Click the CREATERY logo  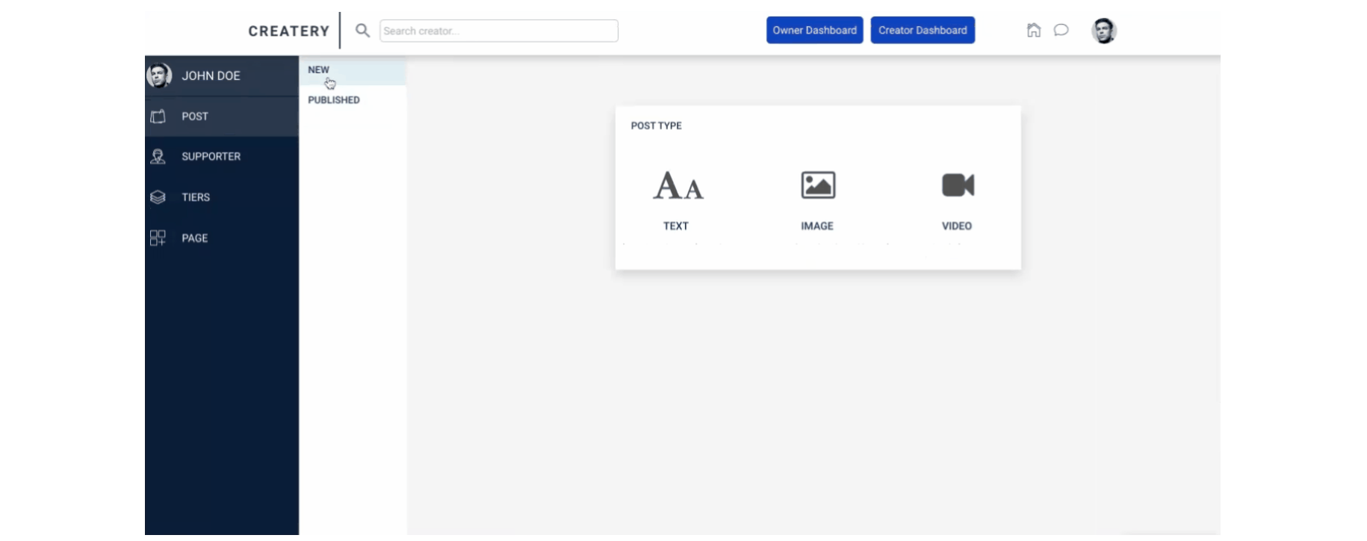pos(289,31)
